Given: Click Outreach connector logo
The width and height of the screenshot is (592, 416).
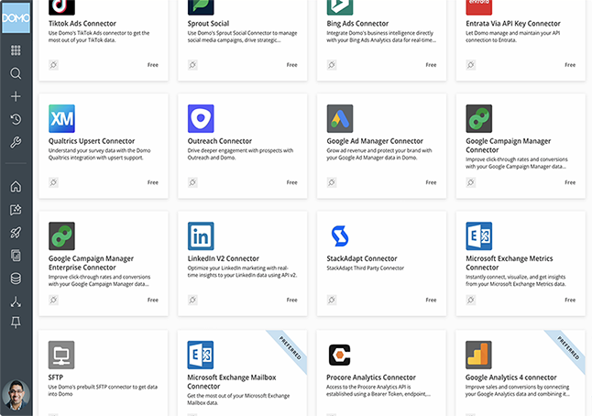Looking at the screenshot, I should (201, 118).
